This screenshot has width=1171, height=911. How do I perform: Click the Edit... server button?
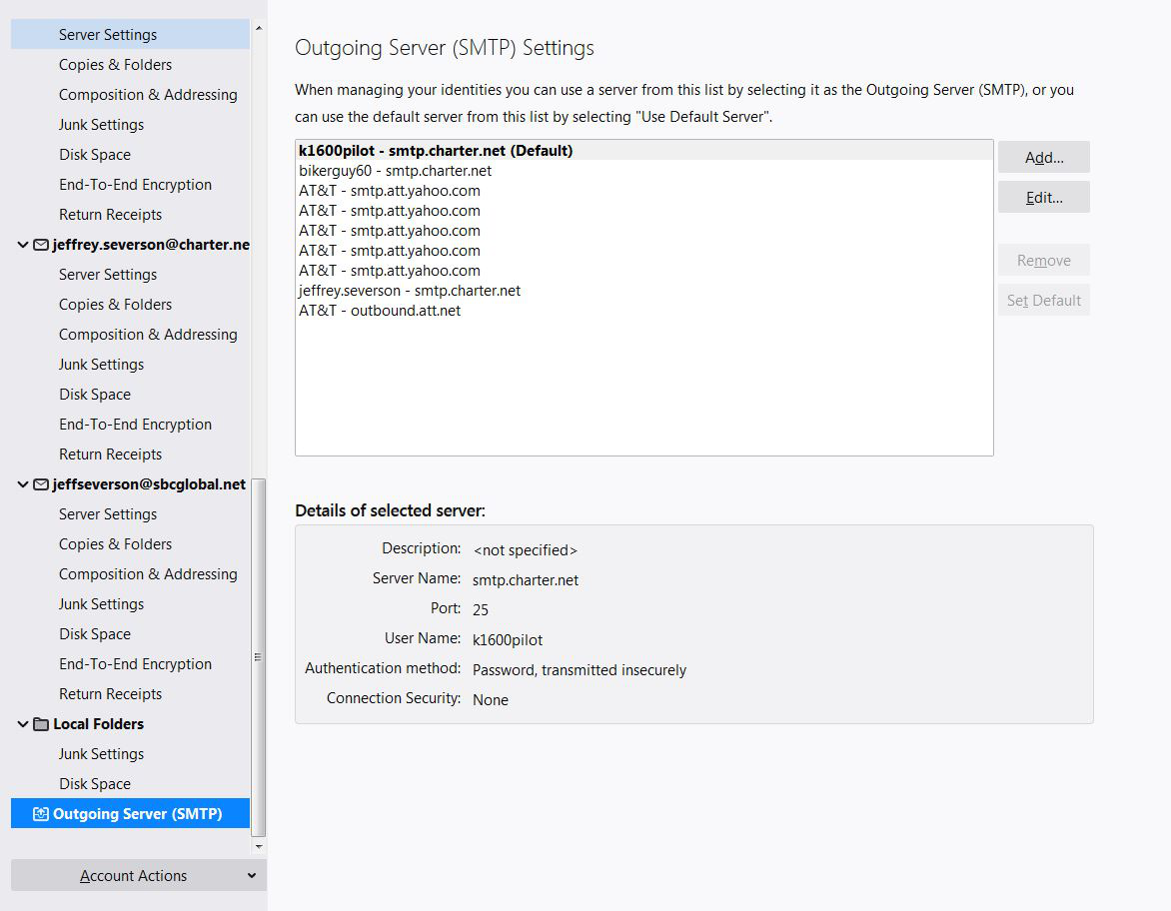tap(1044, 197)
